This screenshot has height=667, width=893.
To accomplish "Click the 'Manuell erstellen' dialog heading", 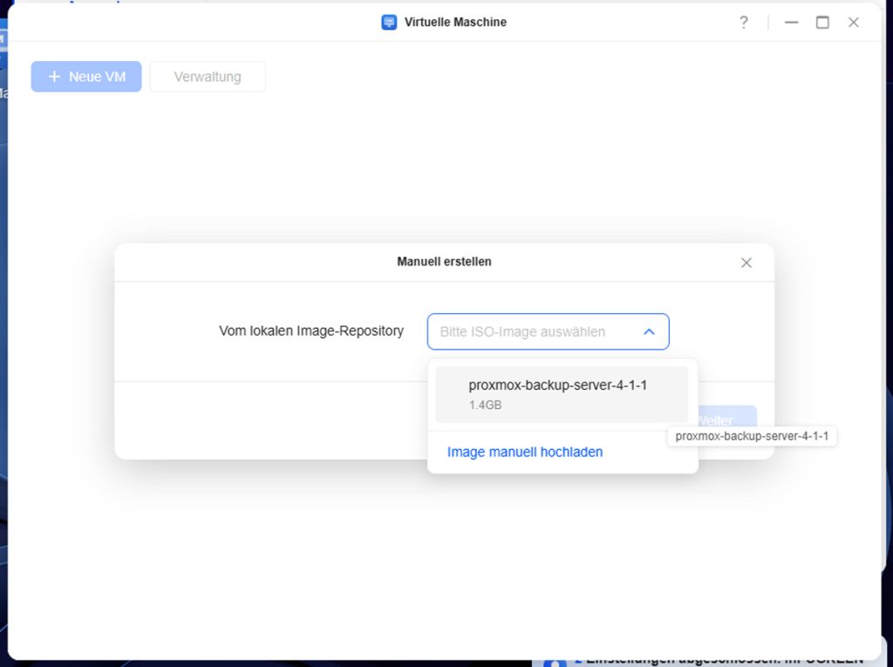I will [x=444, y=262].
